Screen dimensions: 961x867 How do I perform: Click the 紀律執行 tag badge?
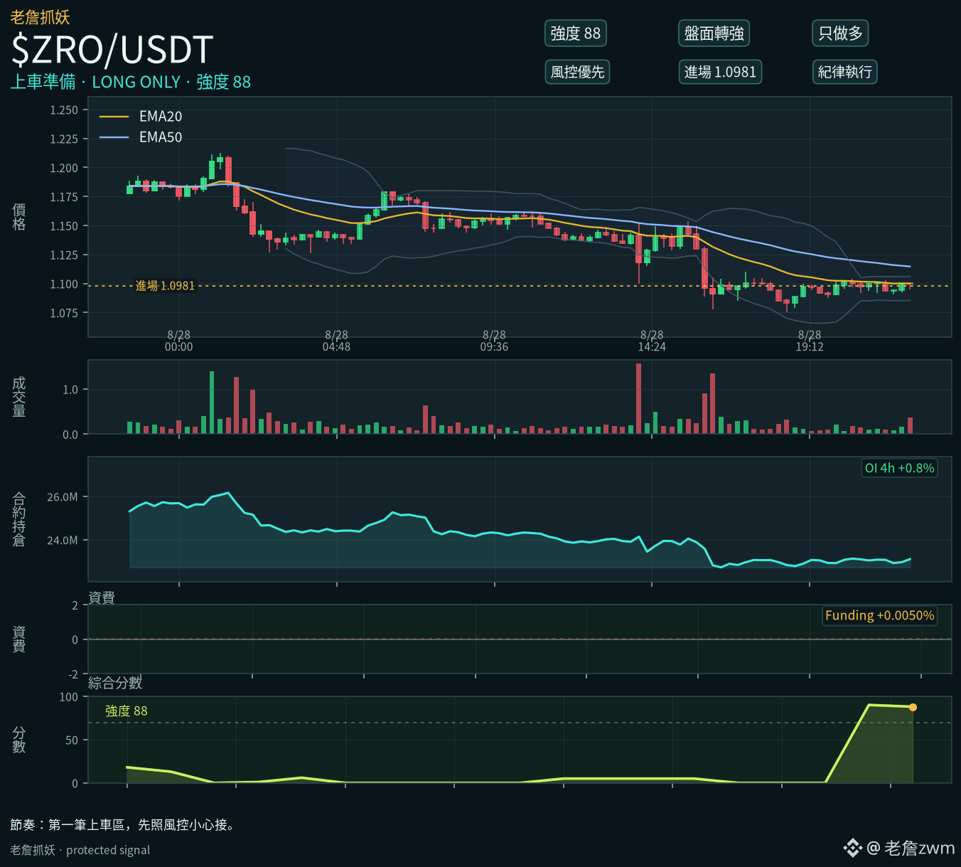pos(844,72)
